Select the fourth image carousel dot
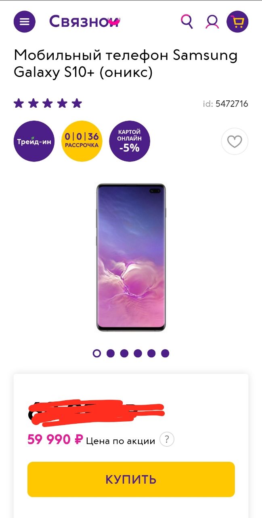The height and width of the screenshot is (518, 262). (x=138, y=353)
